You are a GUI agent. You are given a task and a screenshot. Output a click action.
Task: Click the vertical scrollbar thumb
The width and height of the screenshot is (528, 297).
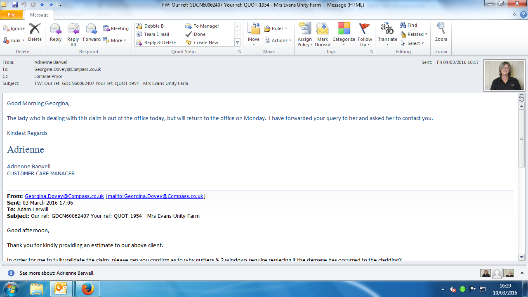[x=521, y=138]
